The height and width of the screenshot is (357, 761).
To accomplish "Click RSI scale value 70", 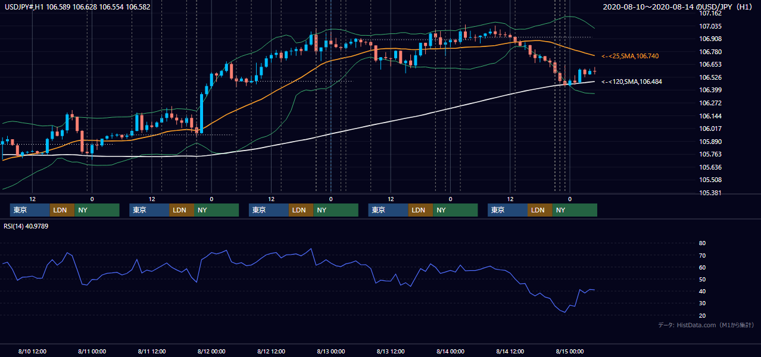I will (702, 255).
